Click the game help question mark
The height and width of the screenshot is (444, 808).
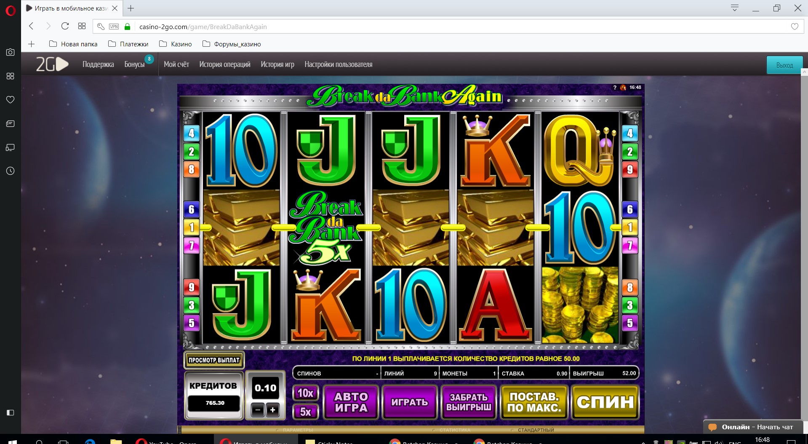tap(615, 88)
